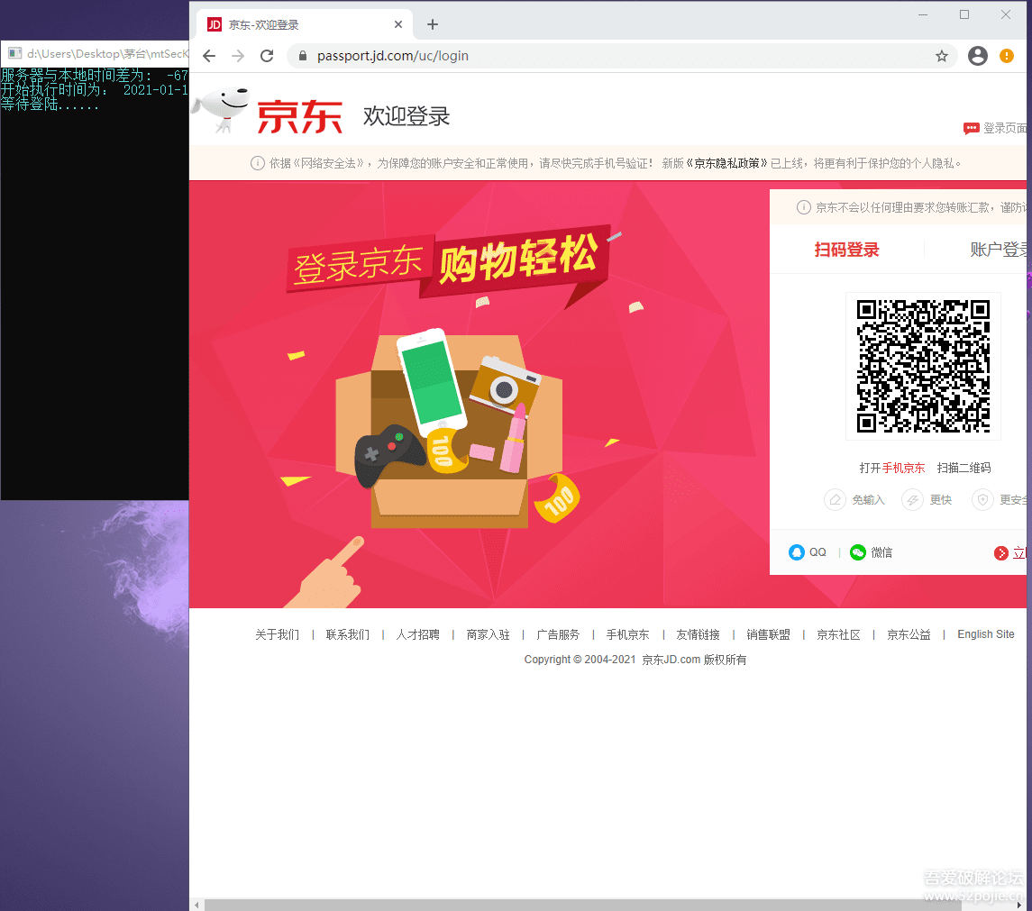This screenshot has height=911, width=1032.
Task: Maximize the Chrome browser window
Action: click(964, 14)
